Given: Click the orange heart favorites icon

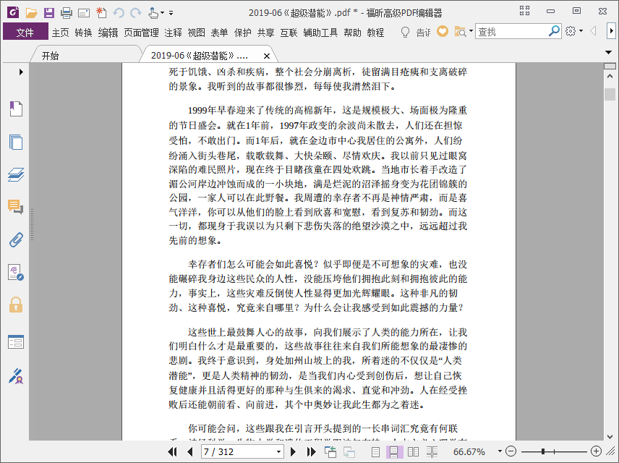Looking at the screenshot, I should [x=443, y=31].
